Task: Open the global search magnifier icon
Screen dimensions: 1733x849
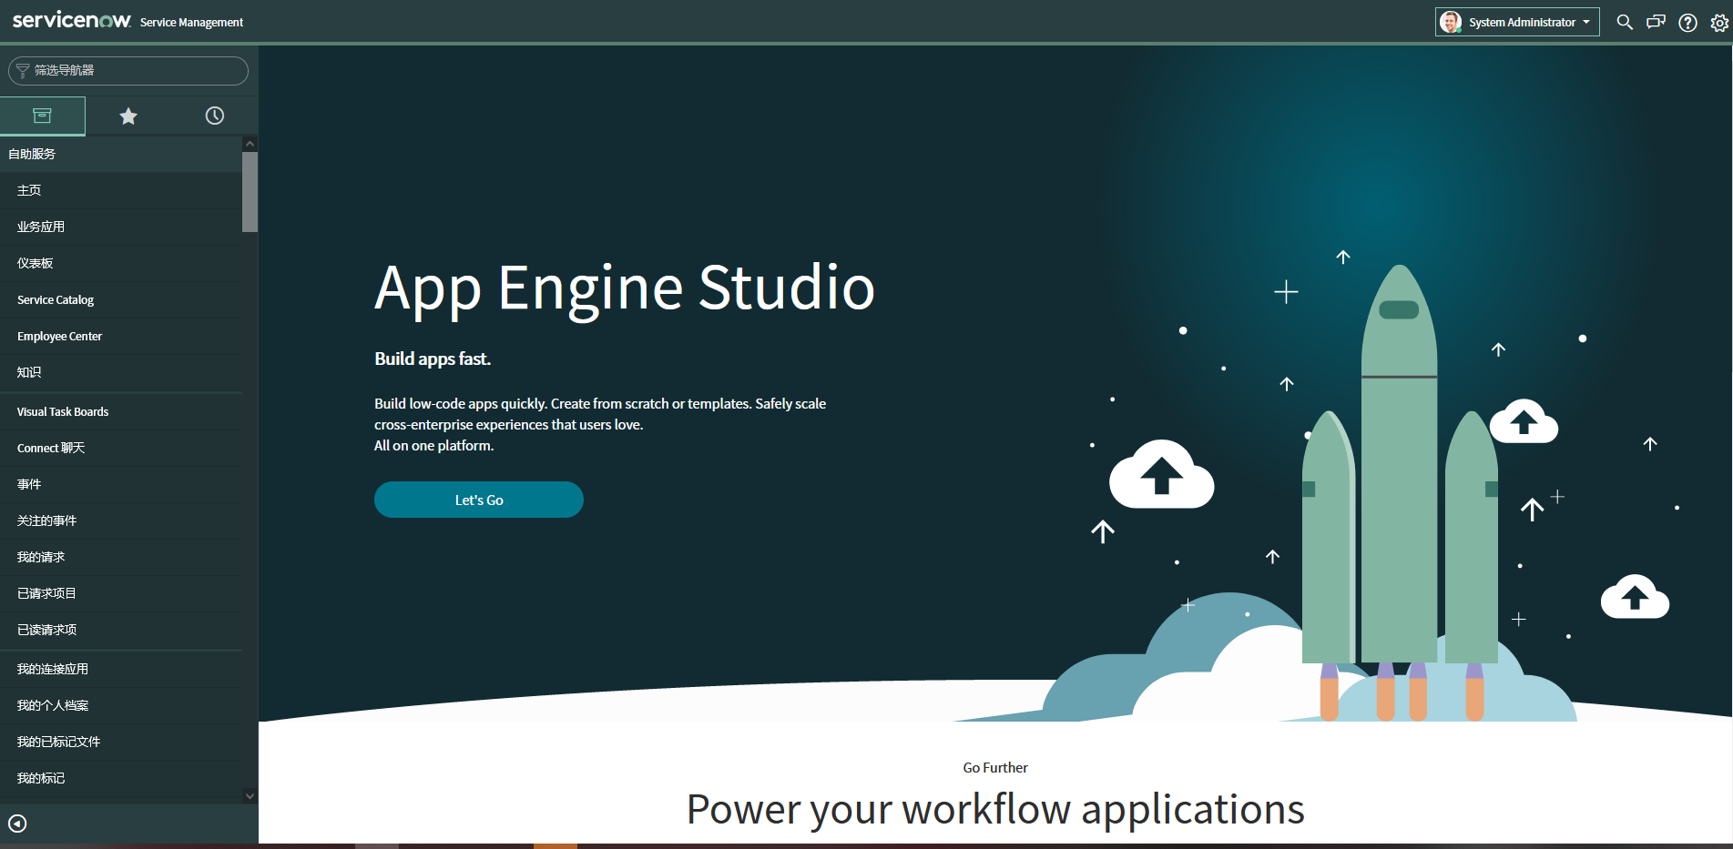Action: [1624, 22]
